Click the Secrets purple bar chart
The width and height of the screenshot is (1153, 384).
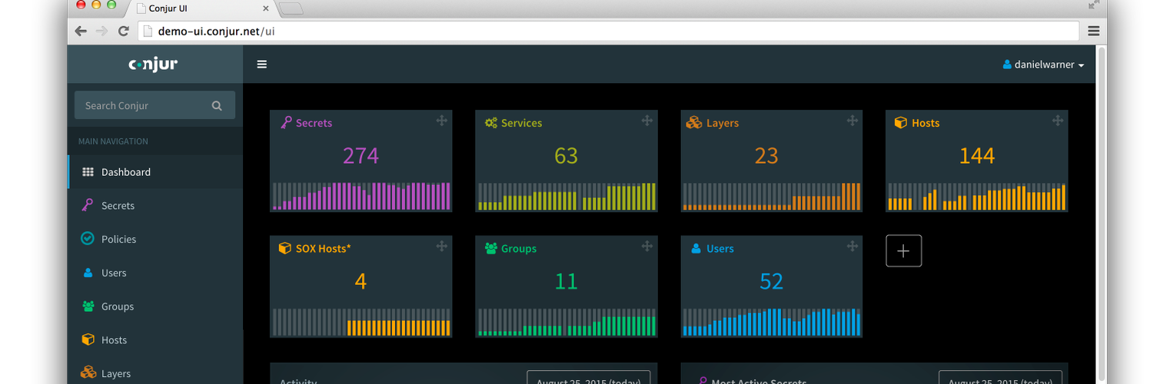(x=361, y=196)
